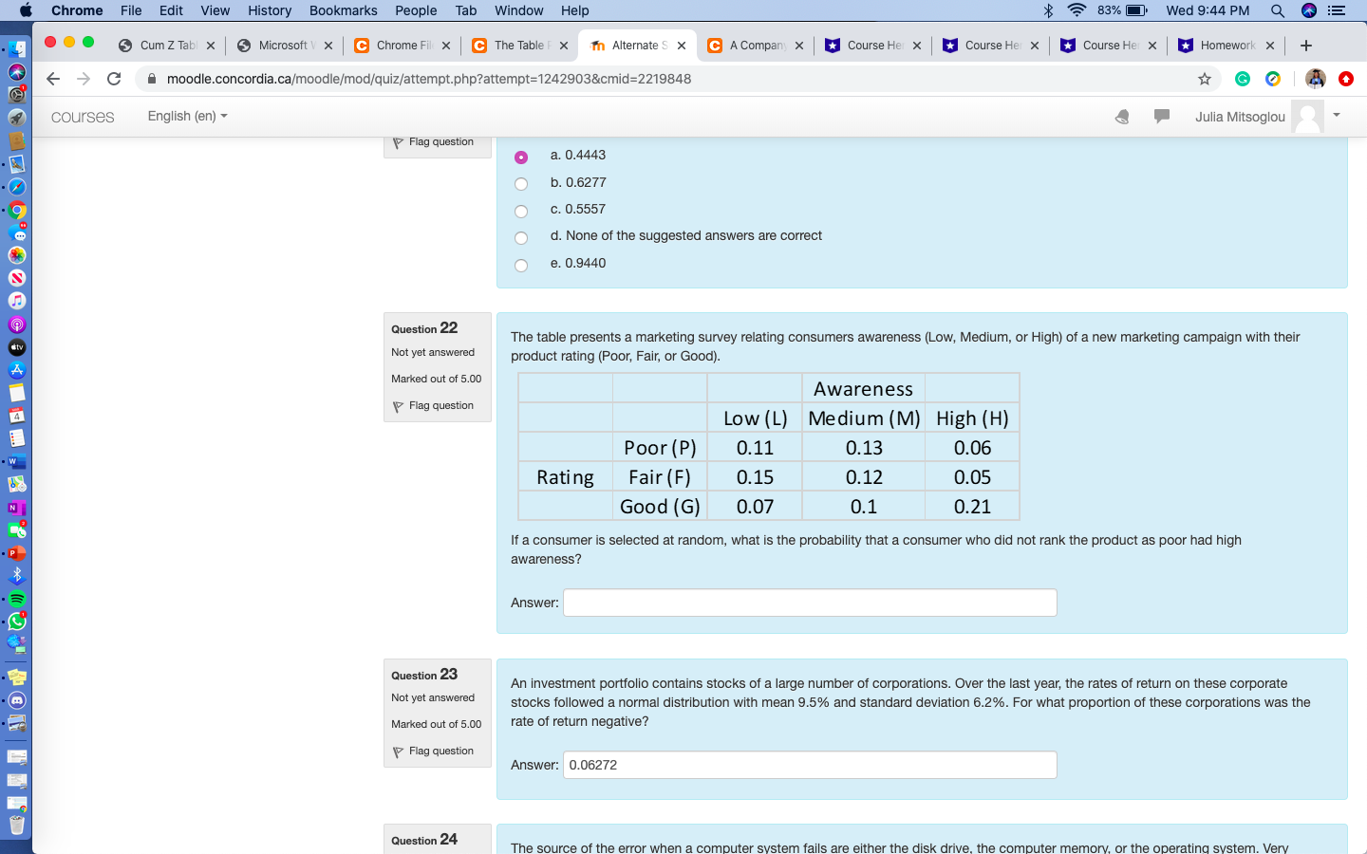Viewport: 1367px width, 854px height.
Task: Open the History menu
Action: (x=270, y=10)
